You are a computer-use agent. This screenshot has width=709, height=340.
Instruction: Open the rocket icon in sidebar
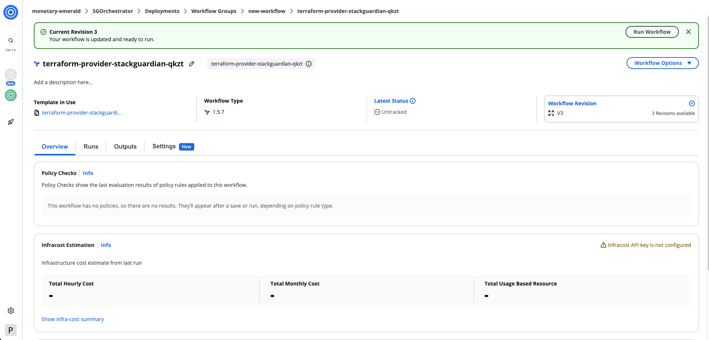(11, 122)
